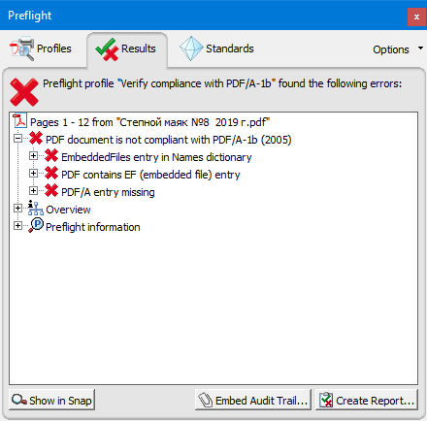Image resolution: width=427 pixels, height=421 pixels.
Task: Click the PDF document icon beside Pages 1 - 12
Action: (19, 121)
